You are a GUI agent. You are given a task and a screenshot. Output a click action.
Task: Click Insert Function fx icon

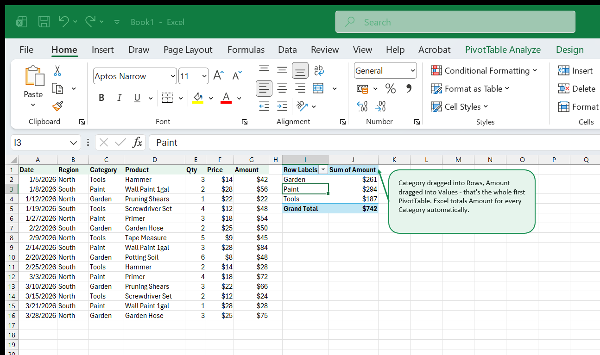coord(137,143)
